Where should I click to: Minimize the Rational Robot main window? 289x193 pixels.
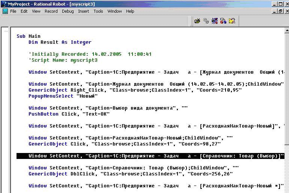click(x=275, y=4)
